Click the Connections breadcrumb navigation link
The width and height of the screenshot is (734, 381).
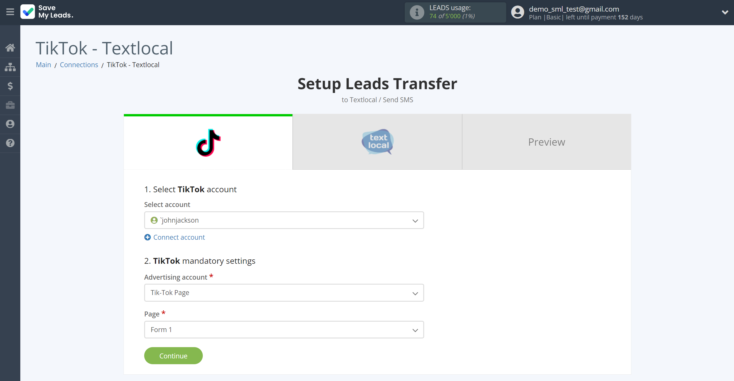click(79, 65)
